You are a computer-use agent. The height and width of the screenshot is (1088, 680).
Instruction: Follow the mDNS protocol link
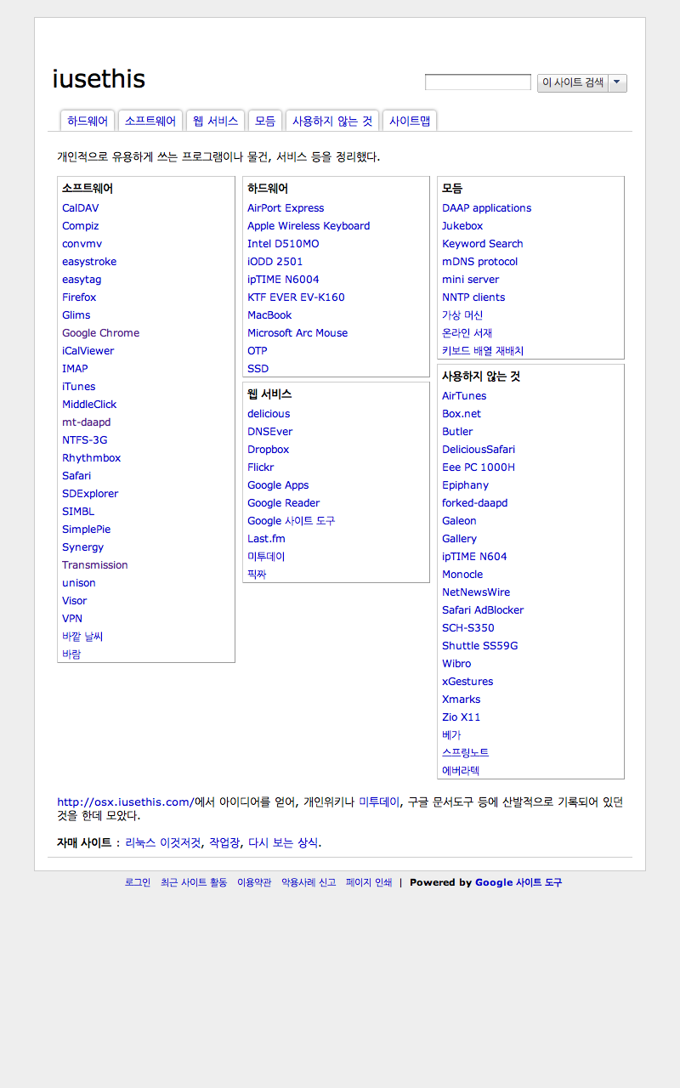pos(480,262)
